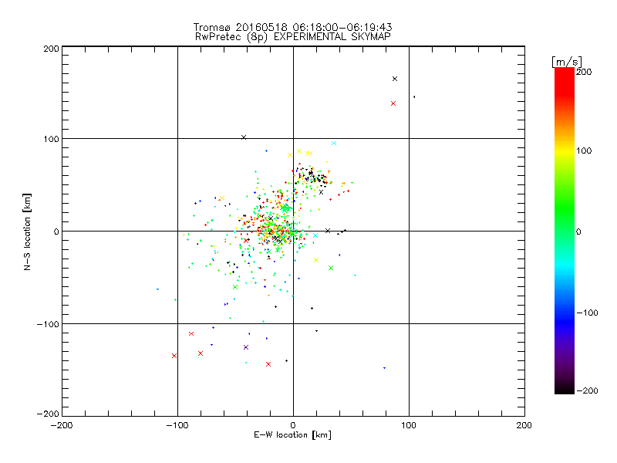
Task: Click the x-axis tick label '200'
Action: [524, 425]
